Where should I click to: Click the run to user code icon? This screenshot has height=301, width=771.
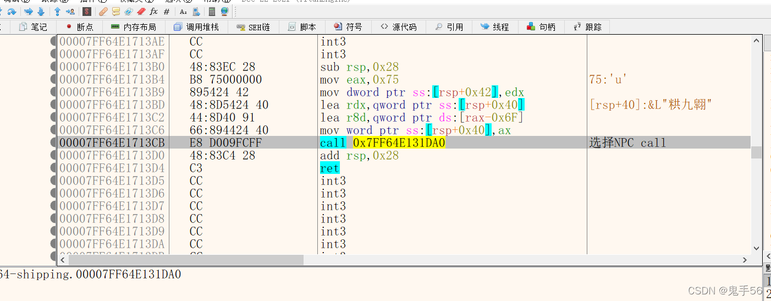coord(70,12)
